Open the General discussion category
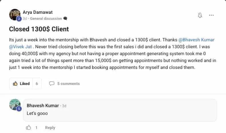Viewport: 226px width, 133px height. point(46,18)
